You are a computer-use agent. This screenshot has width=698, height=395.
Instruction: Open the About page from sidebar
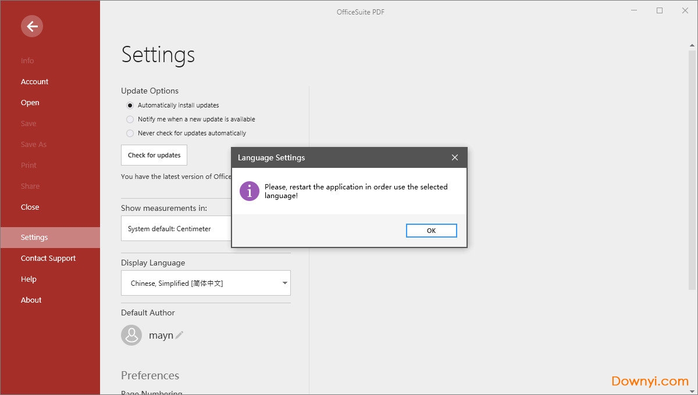(31, 300)
